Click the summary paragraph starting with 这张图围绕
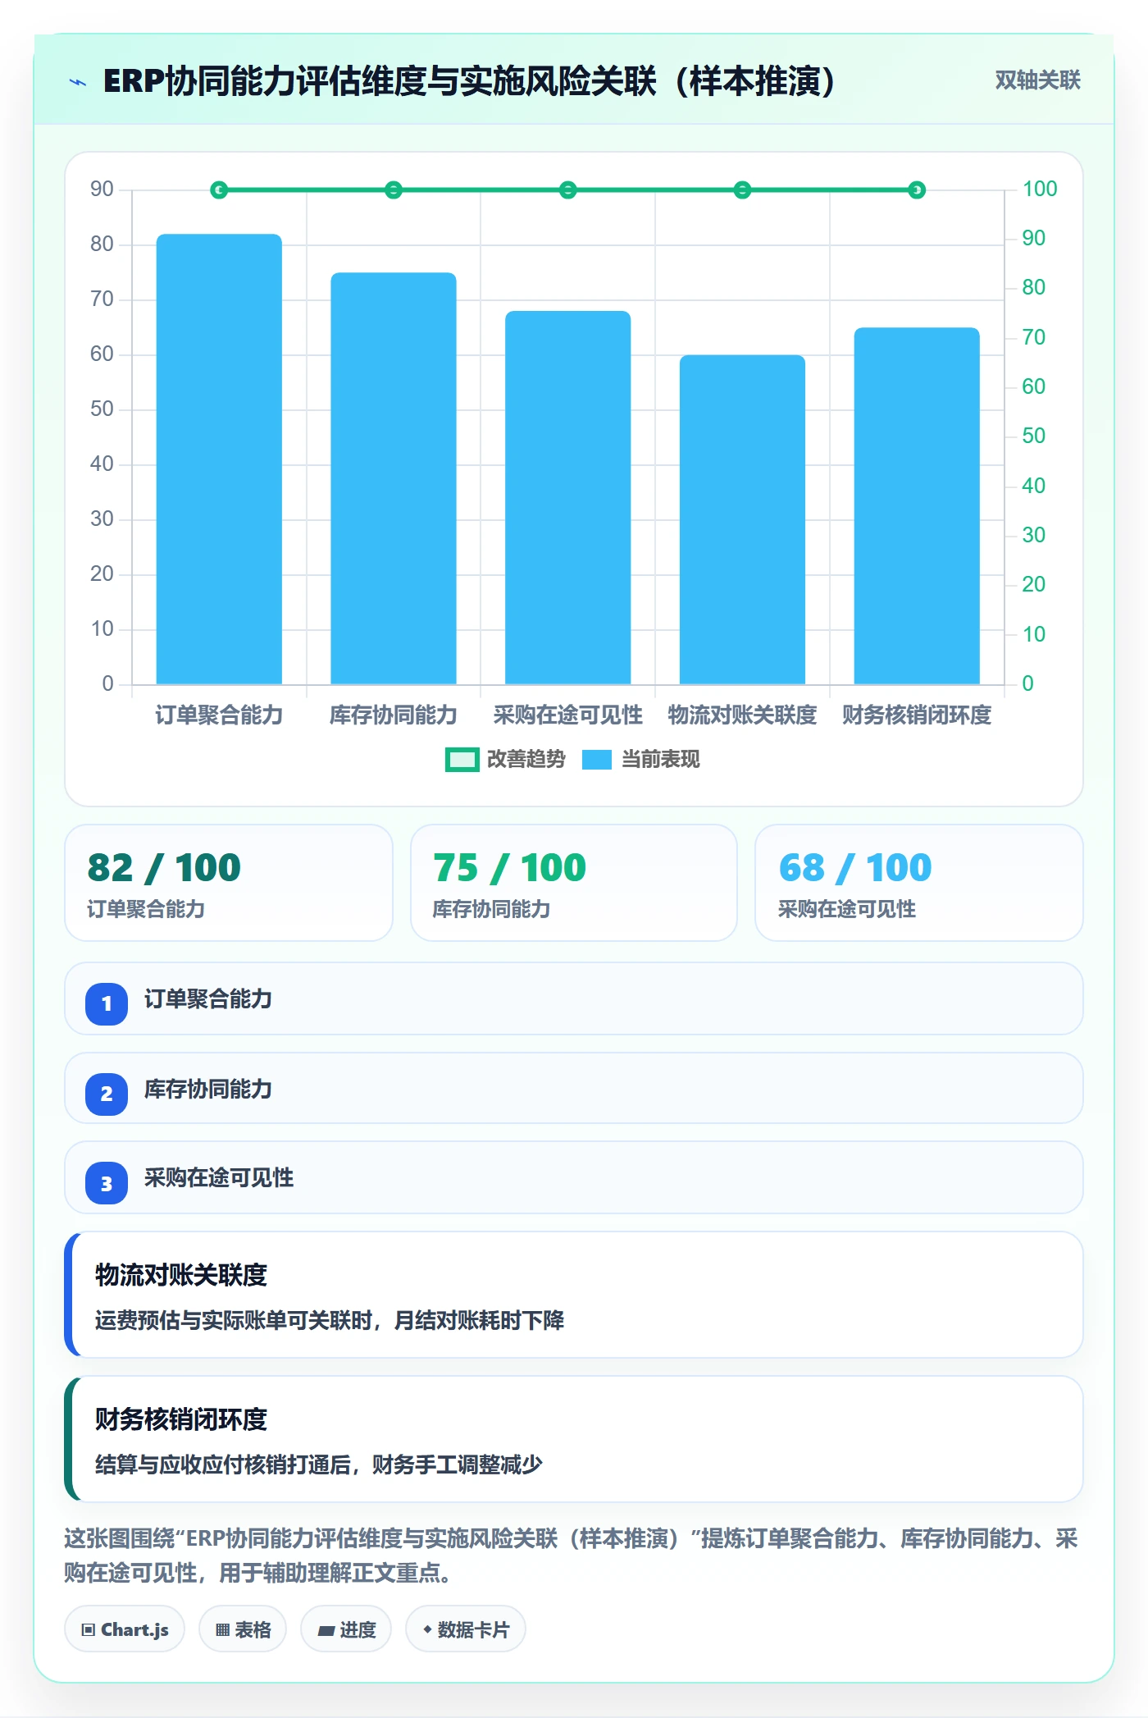Image resolution: width=1148 pixels, height=1718 pixels. tap(572, 1556)
